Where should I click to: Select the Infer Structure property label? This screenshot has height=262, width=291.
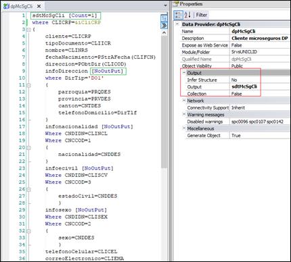tap(202, 80)
